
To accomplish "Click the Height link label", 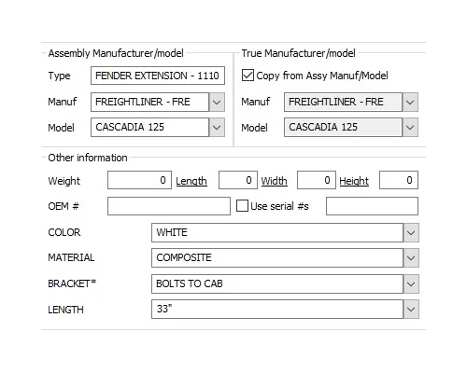I will pyautogui.click(x=354, y=181).
